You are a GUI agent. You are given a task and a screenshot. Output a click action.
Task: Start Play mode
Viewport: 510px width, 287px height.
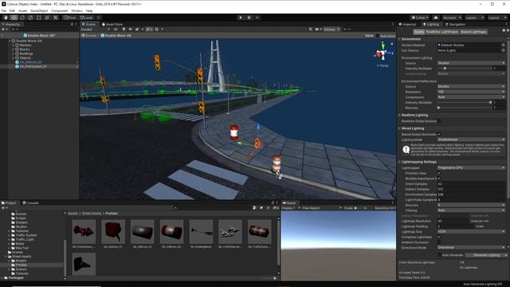[x=241, y=18]
